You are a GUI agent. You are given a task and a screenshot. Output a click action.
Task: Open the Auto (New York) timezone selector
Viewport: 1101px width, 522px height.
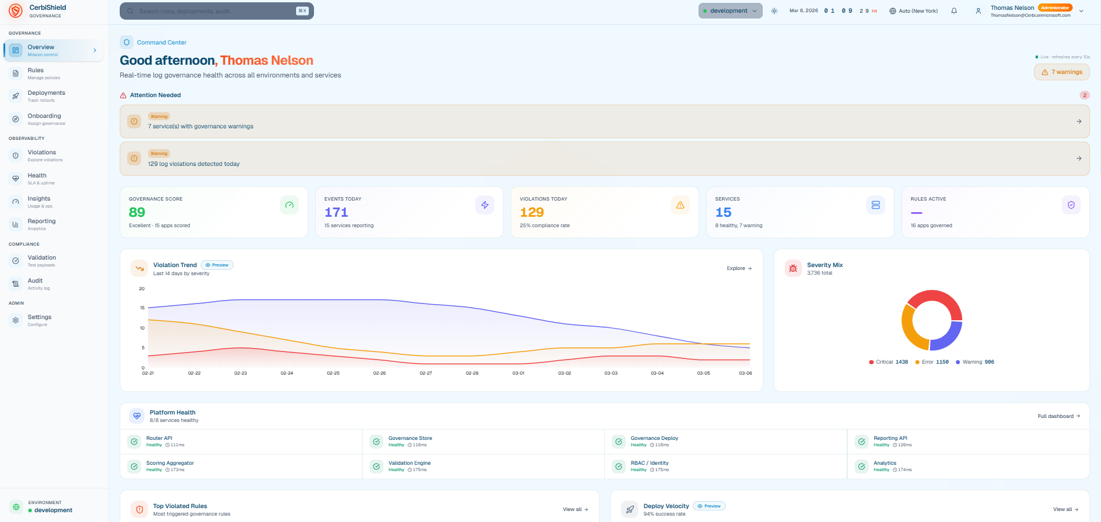click(914, 11)
